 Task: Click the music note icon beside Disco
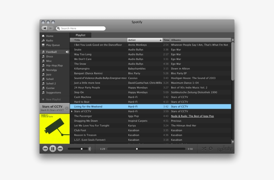point(43,57)
